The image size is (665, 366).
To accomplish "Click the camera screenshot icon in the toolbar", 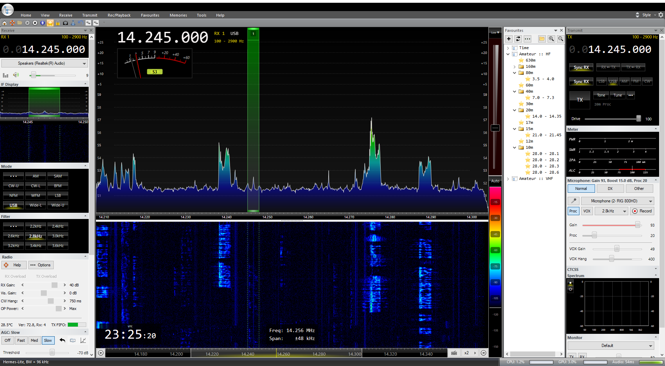I will 65,23.
